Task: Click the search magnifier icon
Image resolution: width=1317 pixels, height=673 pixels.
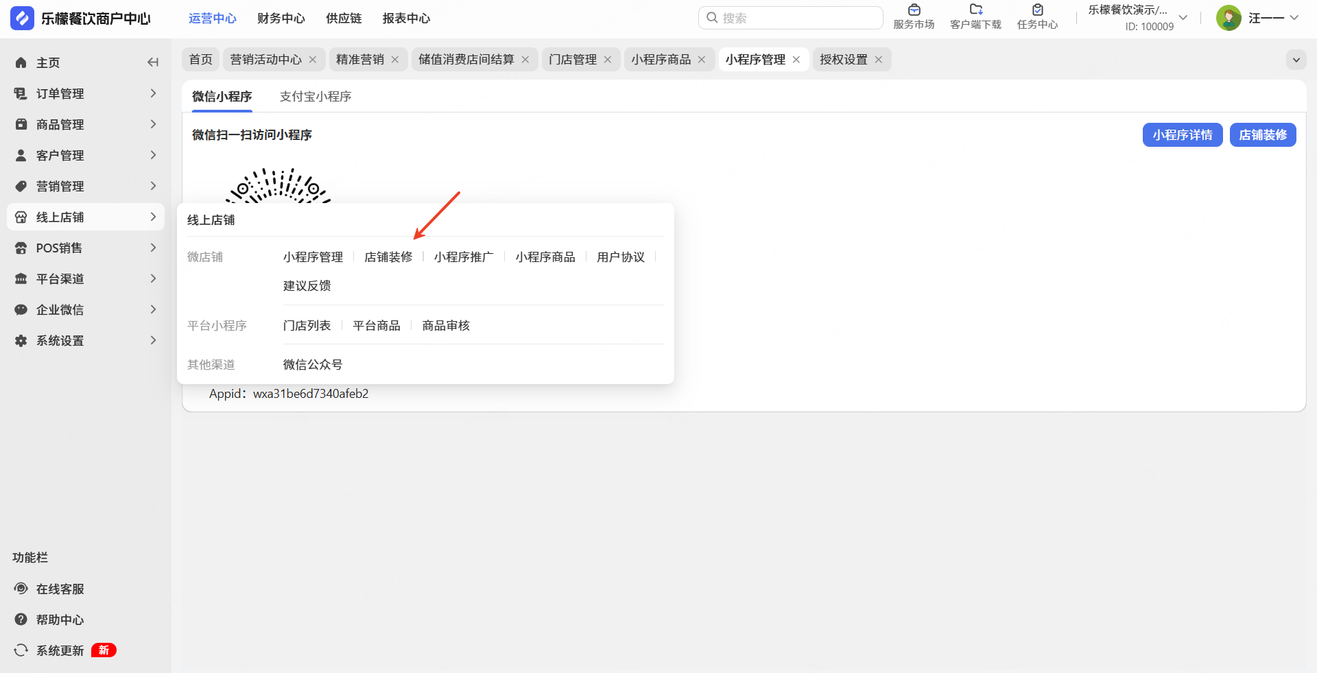Action: click(x=712, y=18)
